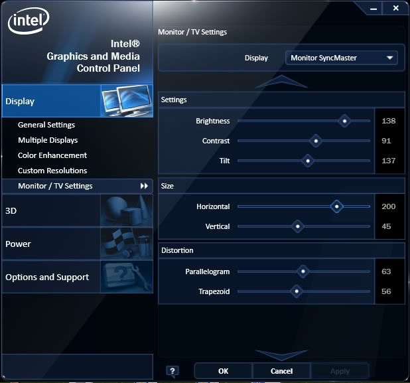Screen dimensions: 410x383
Task: Click the Parallelogram slider handle
Action: [303, 271]
